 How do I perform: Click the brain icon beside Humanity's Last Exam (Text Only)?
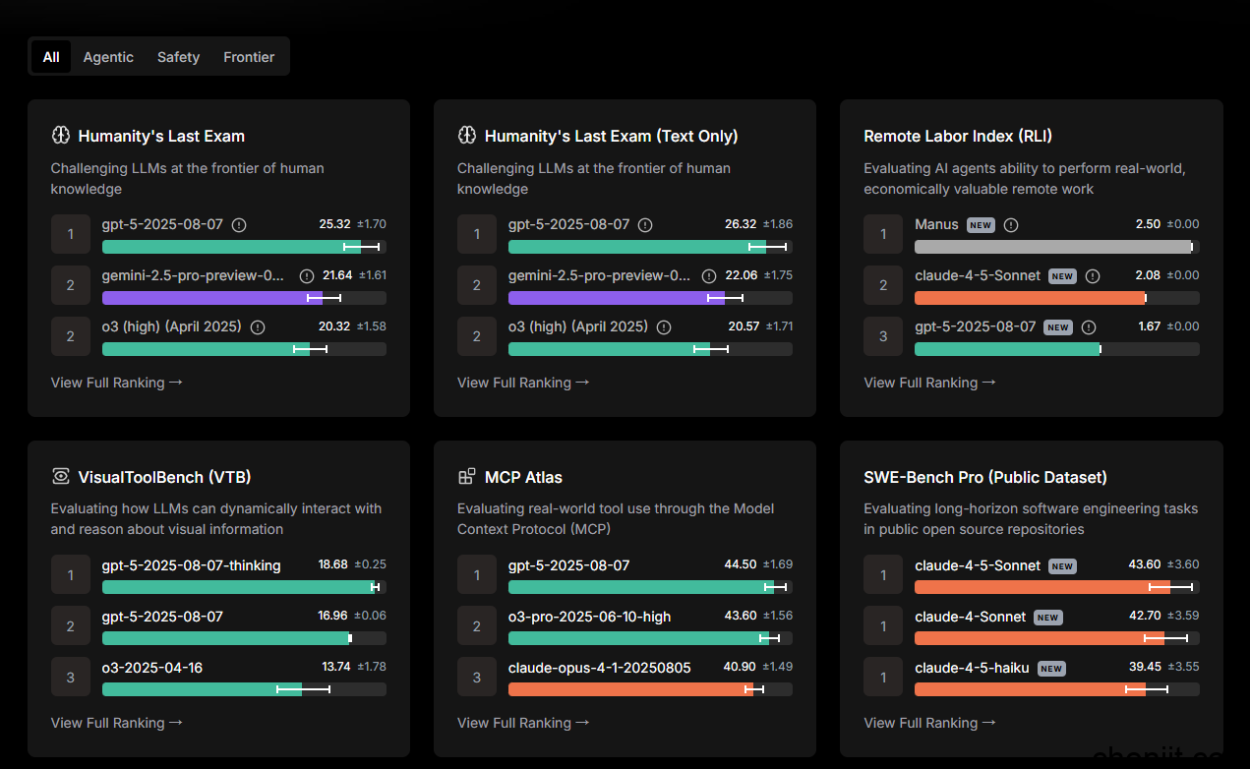click(x=467, y=136)
